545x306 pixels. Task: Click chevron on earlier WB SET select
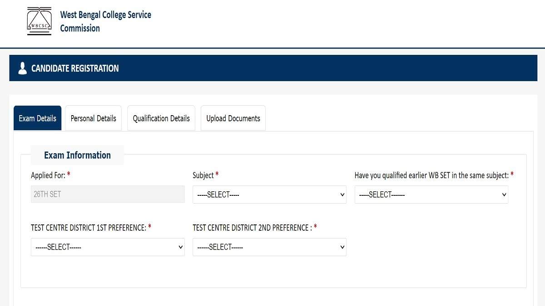(x=504, y=194)
